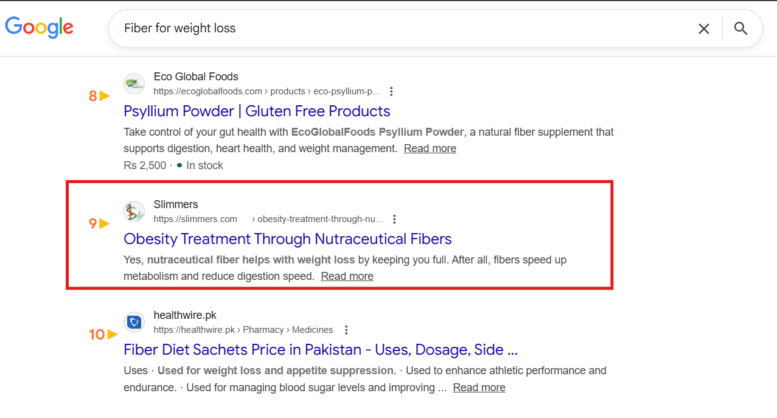
Task: Click the healthwire.pk shield favicon
Action: (x=134, y=322)
